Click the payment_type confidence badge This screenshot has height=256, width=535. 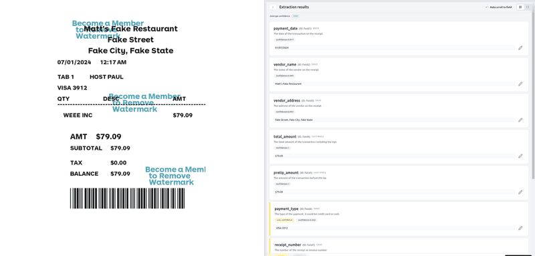click(306, 220)
